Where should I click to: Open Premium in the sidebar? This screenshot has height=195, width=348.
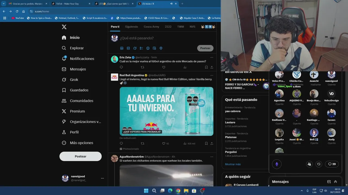73,111
